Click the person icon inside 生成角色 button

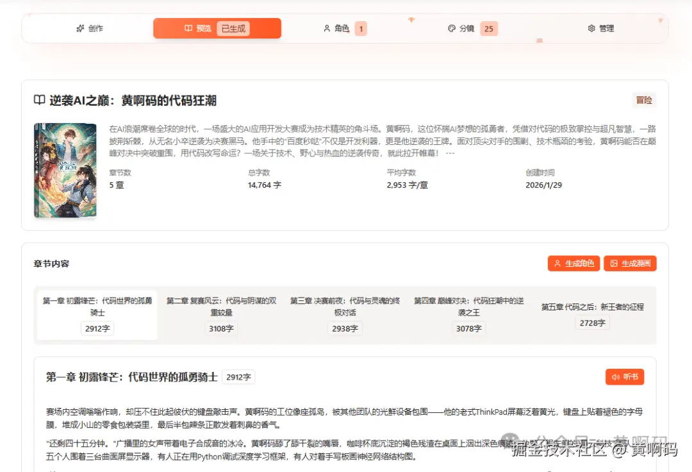pos(558,263)
